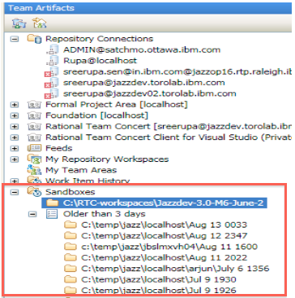Expand Rational Team Concert Client for Visual Studio

pos(15,138)
